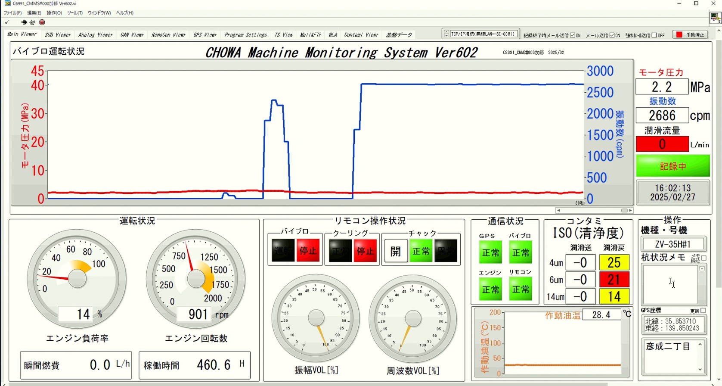
Task: Toggle 記録終了時メール送信 checkbox
Action: [573, 35]
